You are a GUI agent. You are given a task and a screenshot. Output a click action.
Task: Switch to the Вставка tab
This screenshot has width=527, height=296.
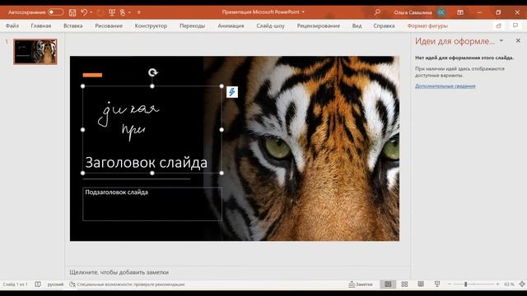[x=73, y=25]
